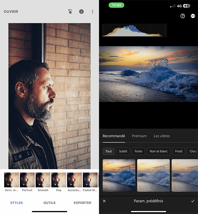Tap the help question mark icon in Lightroom
Image resolution: width=198 pixels, height=214 pixels.
point(183,16)
